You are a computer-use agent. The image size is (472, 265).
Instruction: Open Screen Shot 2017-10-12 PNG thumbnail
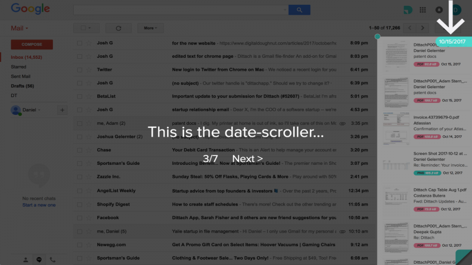click(396, 165)
